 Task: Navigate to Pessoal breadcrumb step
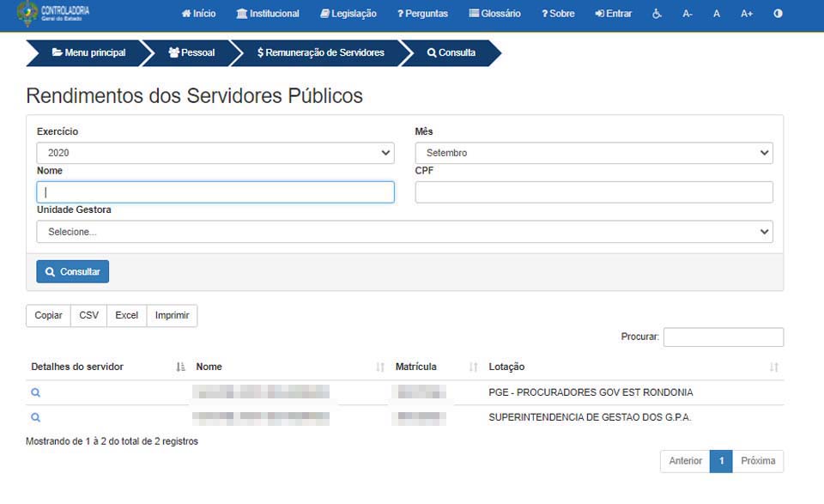coord(192,52)
